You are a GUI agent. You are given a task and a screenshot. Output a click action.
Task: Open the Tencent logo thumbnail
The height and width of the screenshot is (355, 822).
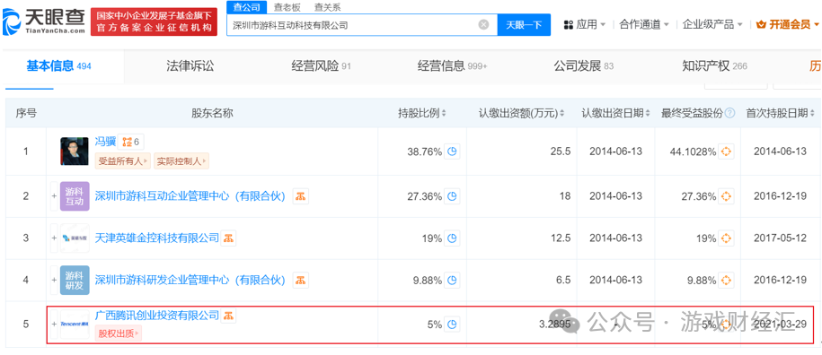(75, 325)
